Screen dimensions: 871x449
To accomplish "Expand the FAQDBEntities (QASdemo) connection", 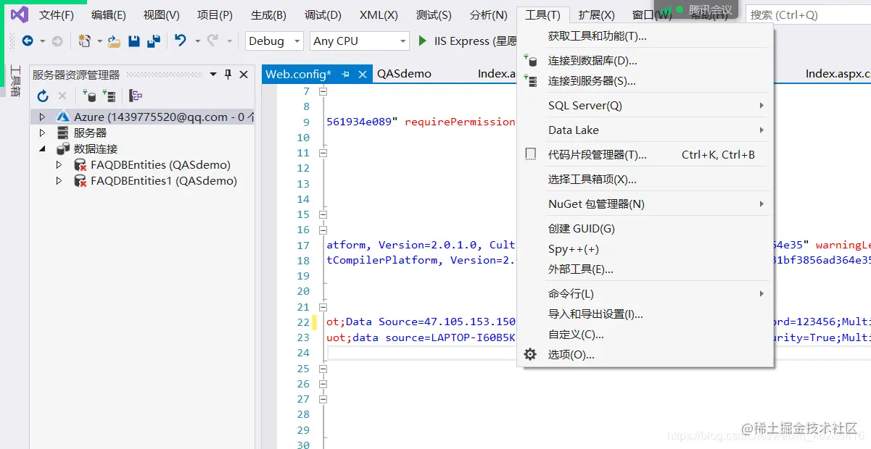I will point(59,165).
